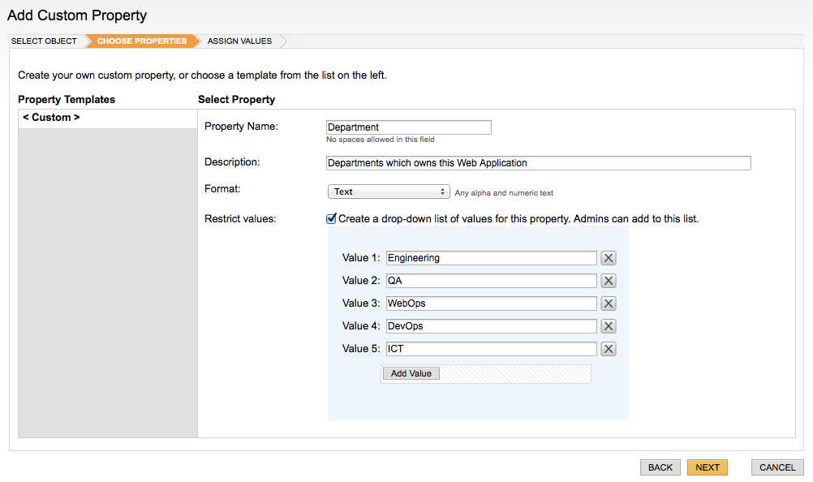
Task: Delete the DevOps value using X icon
Action: 609,326
